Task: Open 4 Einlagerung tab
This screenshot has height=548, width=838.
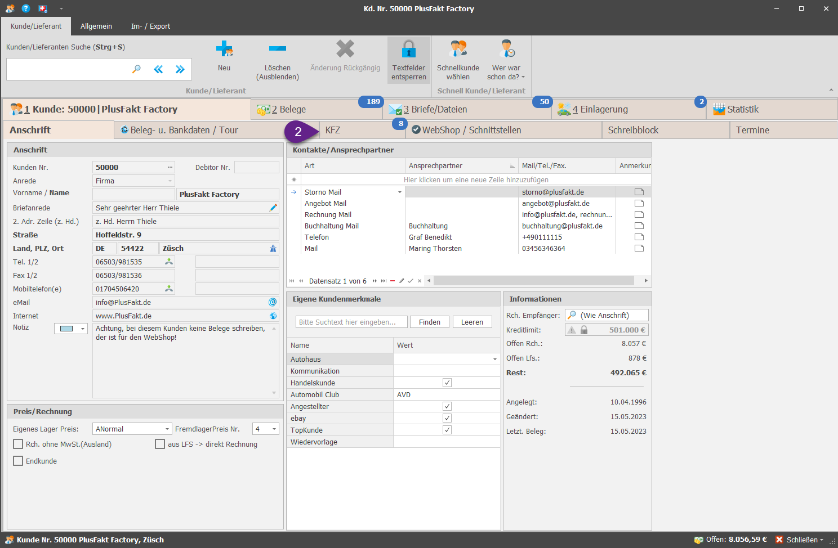Action: pos(629,109)
